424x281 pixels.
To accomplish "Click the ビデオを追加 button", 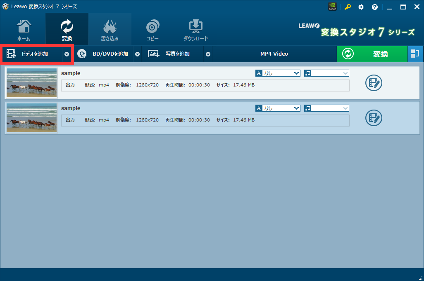I will click(33, 54).
